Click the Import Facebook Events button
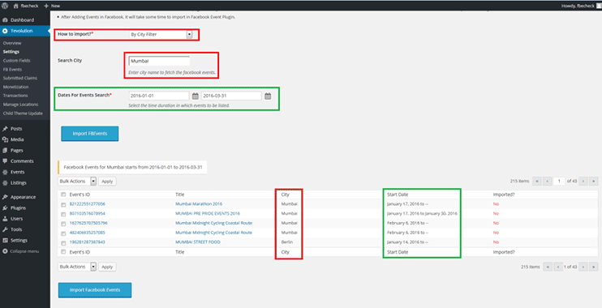The width and height of the screenshot is (602, 308). coord(95,290)
